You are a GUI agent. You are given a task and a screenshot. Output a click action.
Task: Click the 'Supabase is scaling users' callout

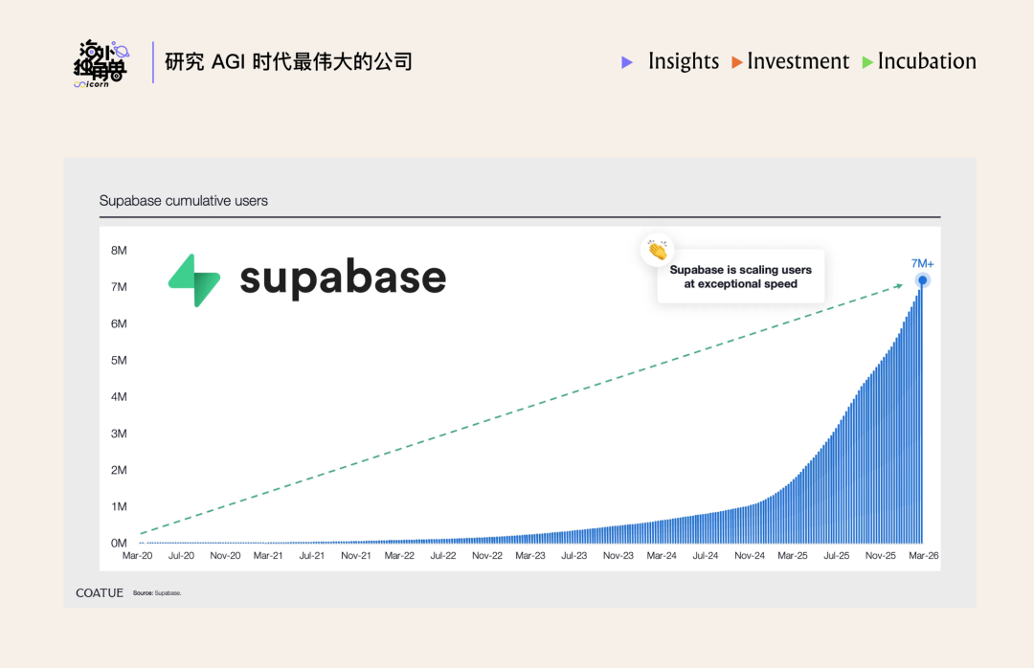[740, 277]
